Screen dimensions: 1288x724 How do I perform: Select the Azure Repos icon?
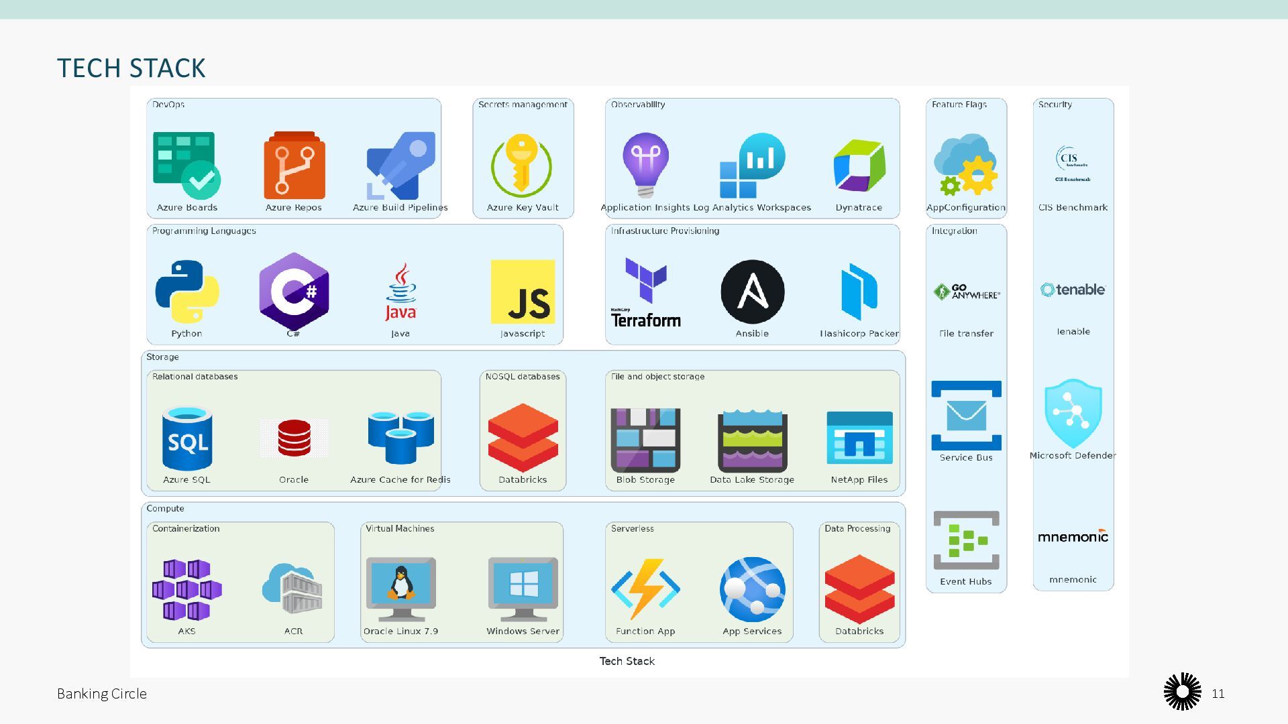click(294, 166)
